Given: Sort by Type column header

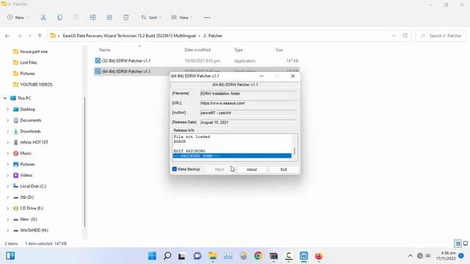Looking at the screenshot, I should (x=238, y=50).
